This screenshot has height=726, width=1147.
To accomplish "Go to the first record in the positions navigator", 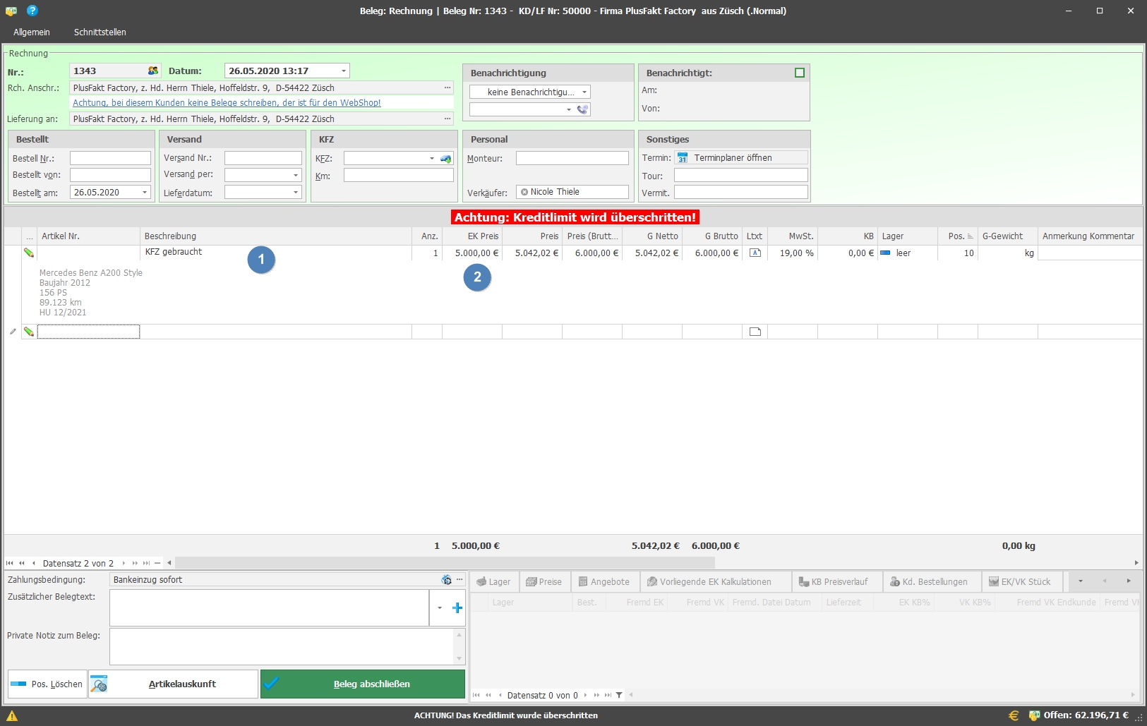I will tap(10, 563).
